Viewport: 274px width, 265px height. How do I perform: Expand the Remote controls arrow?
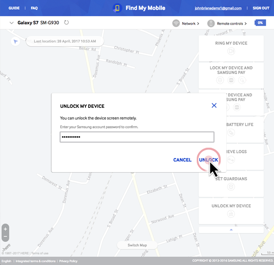coord(246,24)
